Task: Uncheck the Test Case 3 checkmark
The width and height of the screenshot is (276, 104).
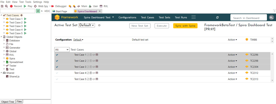Action: (x=57, y=67)
